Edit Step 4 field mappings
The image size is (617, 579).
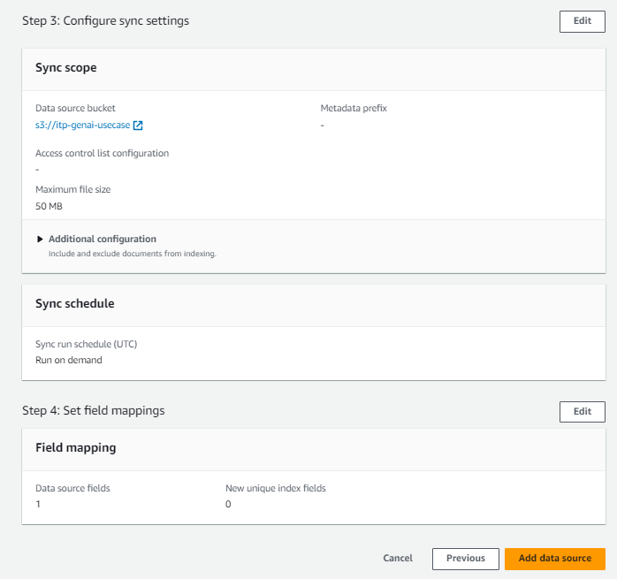click(x=582, y=412)
